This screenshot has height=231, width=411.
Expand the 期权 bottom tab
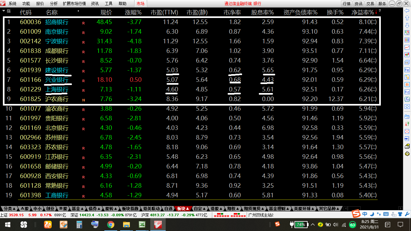point(233,209)
